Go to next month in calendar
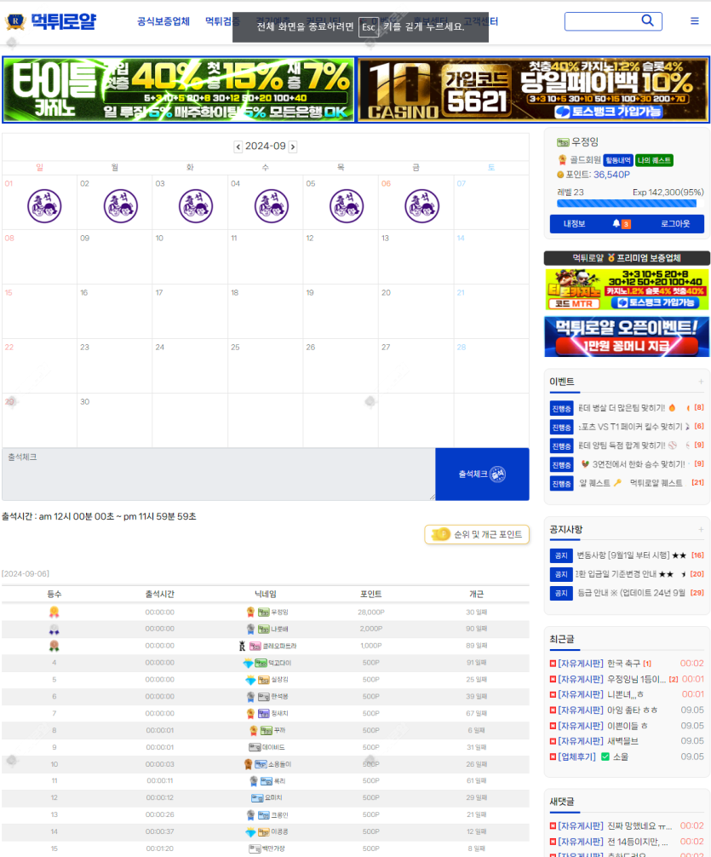This screenshot has height=857, width=711. pyautogui.click(x=293, y=147)
